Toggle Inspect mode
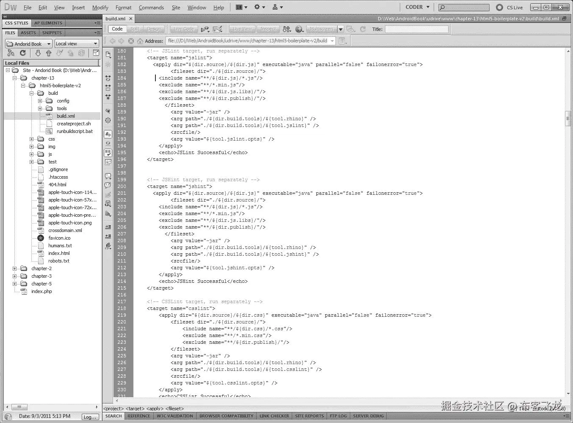 268,29
